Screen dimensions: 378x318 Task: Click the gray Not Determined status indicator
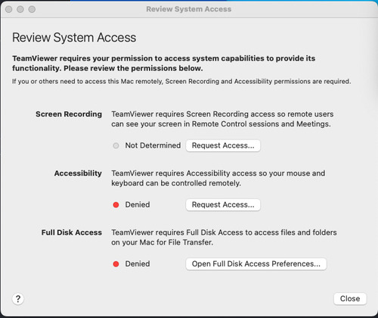[x=116, y=145]
